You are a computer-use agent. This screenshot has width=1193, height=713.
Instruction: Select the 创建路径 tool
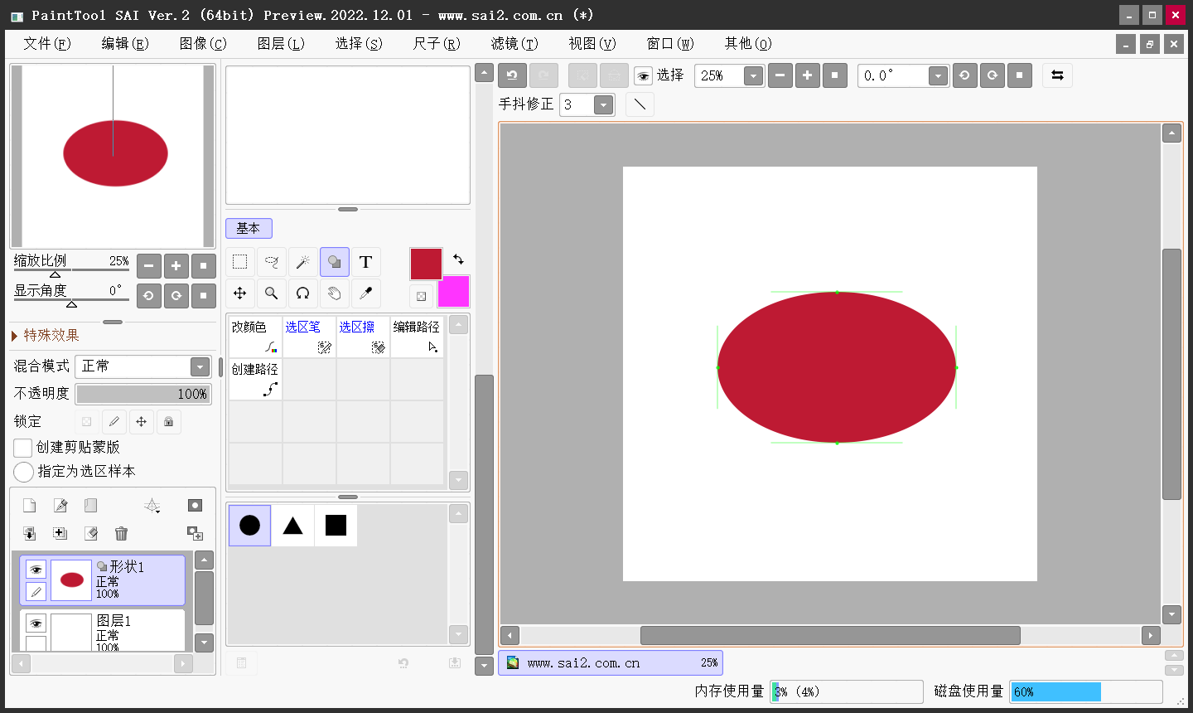(255, 379)
